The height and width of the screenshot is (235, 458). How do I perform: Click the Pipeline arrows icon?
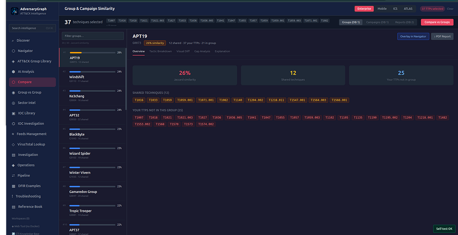click(13, 175)
